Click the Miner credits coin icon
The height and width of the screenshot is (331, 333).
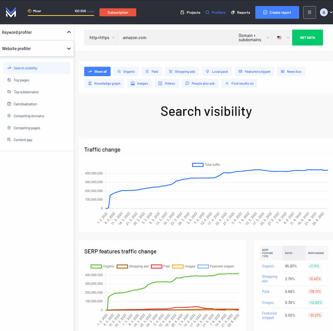click(x=30, y=11)
